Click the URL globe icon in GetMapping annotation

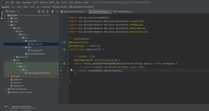click(91, 60)
